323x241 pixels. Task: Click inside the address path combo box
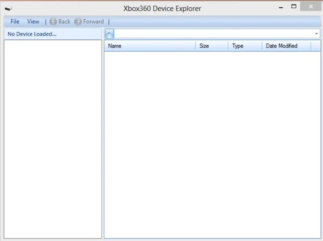211,33
